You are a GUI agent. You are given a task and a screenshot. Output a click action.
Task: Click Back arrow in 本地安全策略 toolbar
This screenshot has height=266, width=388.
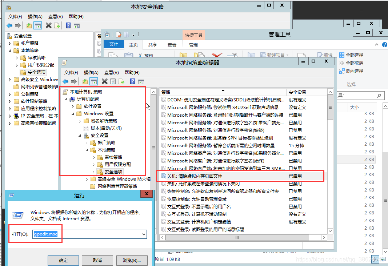[10, 25]
